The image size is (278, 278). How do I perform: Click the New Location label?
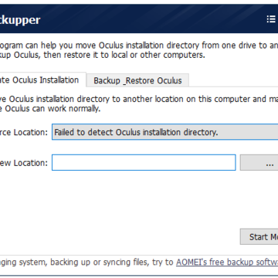[x=24, y=163]
